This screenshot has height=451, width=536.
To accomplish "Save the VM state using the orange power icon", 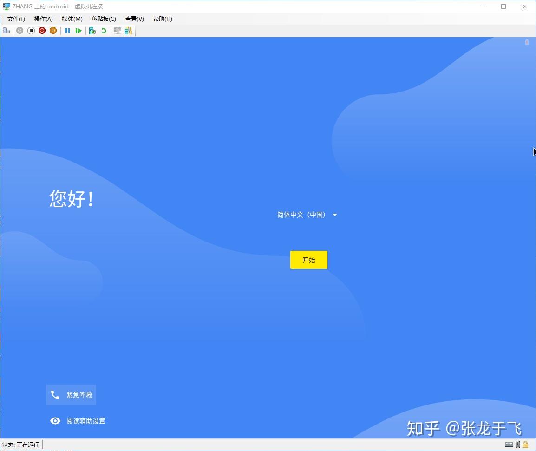I will (53, 31).
